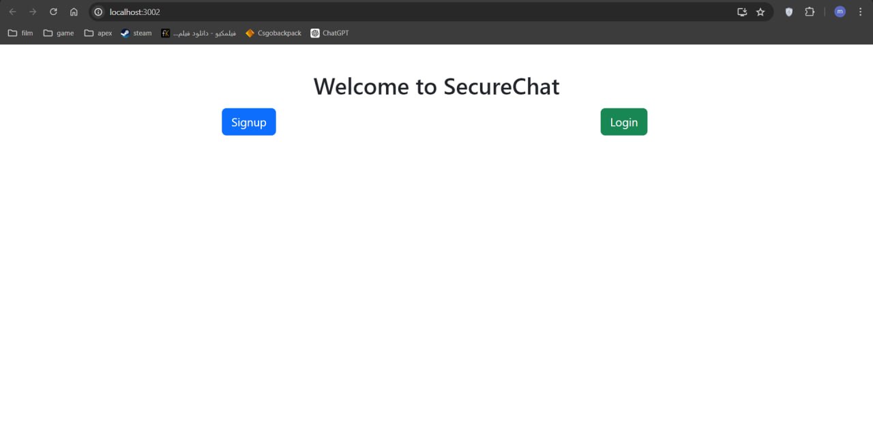Bookmark this page with the star icon
The width and height of the screenshot is (873, 439).
click(x=760, y=12)
